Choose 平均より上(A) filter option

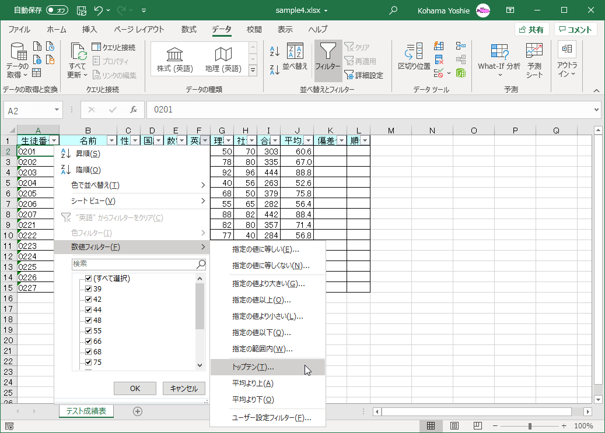click(268, 383)
